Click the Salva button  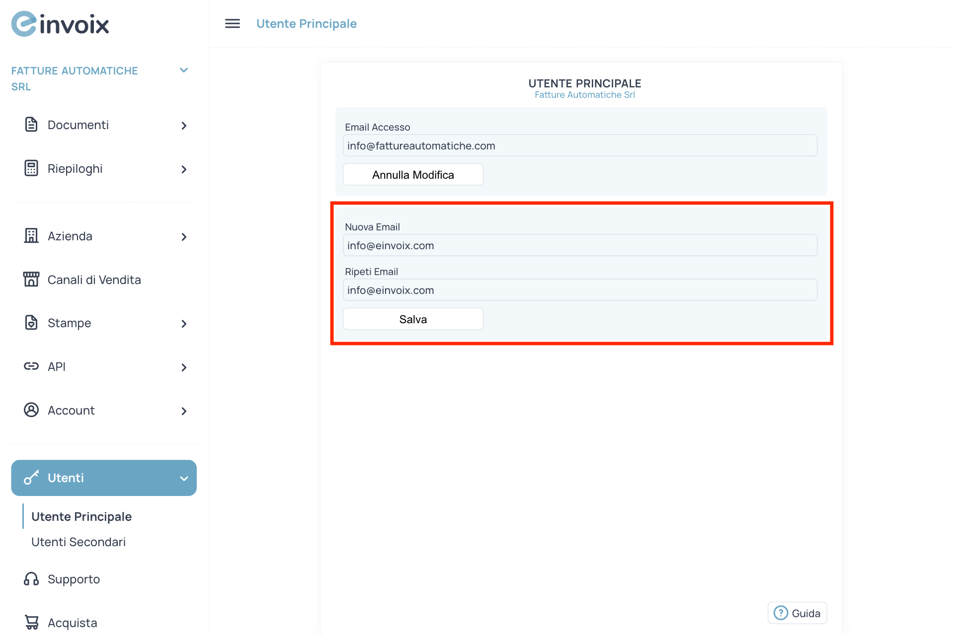click(x=413, y=319)
